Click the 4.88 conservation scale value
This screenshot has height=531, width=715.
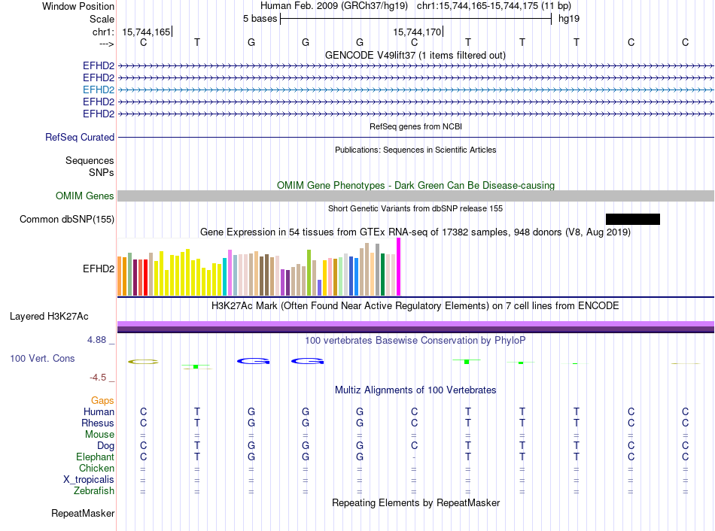pyautogui.click(x=96, y=340)
